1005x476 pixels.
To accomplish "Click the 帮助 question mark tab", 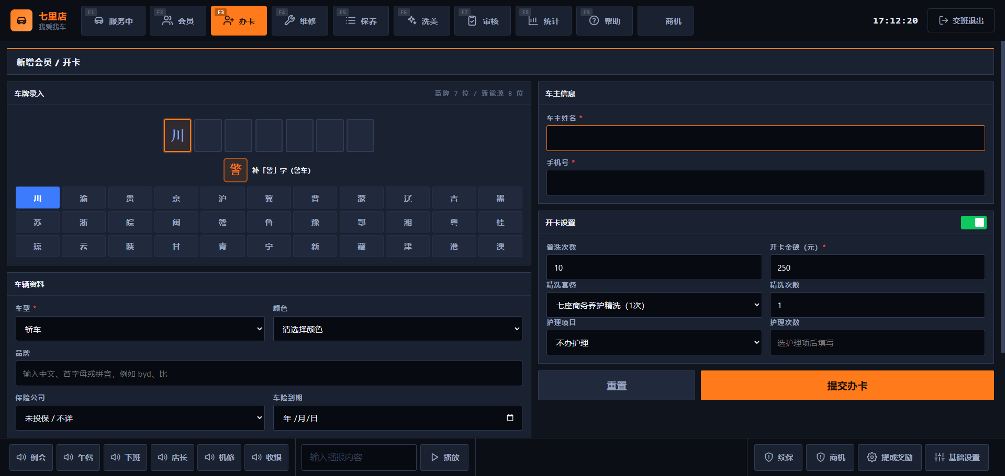I will tap(605, 21).
